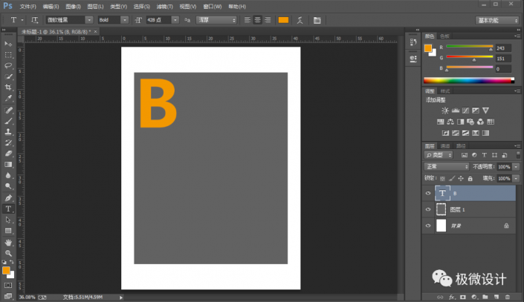524x302 pixels.
Task: Hide the 背景 layer with eye icon
Action: [x=428, y=226]
